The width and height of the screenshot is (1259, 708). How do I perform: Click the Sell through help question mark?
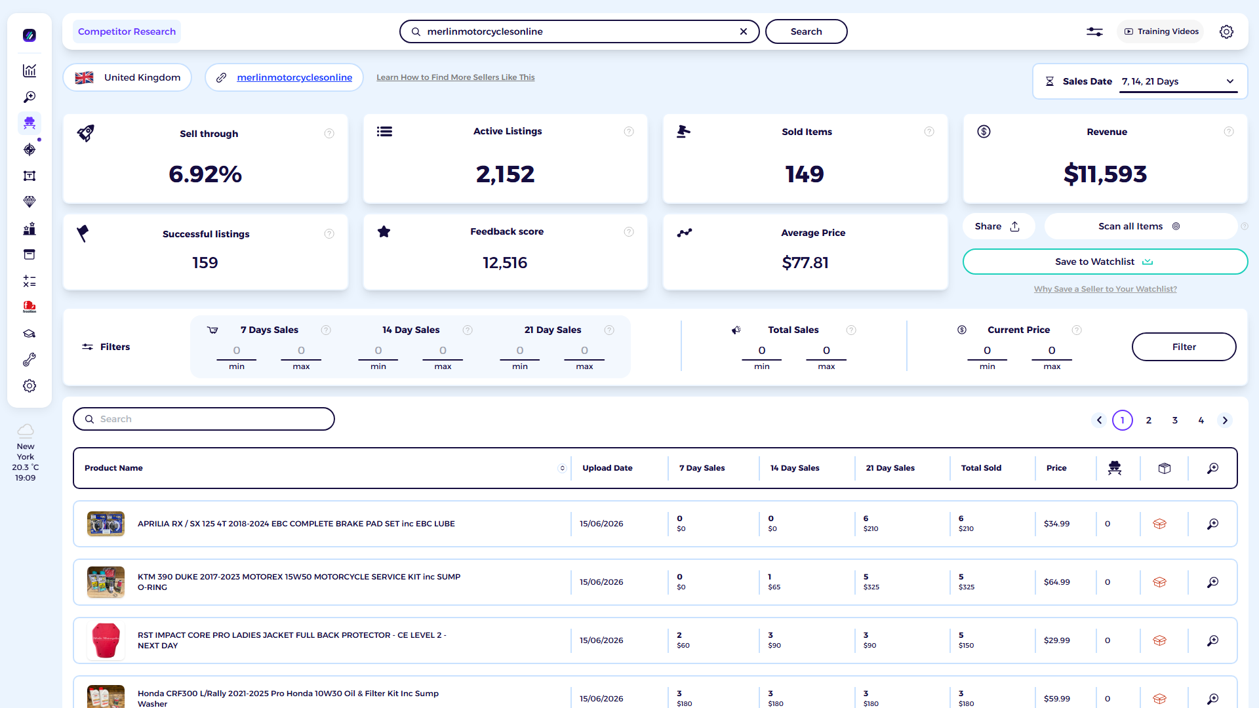click(x=329, y=134)
